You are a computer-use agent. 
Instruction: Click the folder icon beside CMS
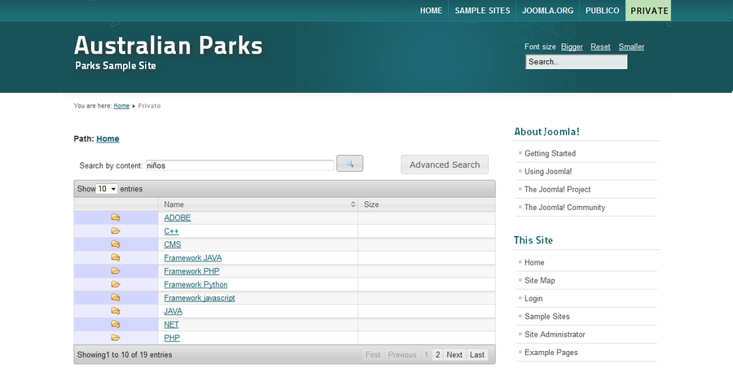click(116, 244)
